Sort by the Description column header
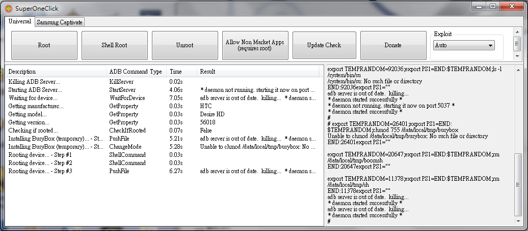Image resolution: width=528 pixels, height=231 pixels. 56,72
